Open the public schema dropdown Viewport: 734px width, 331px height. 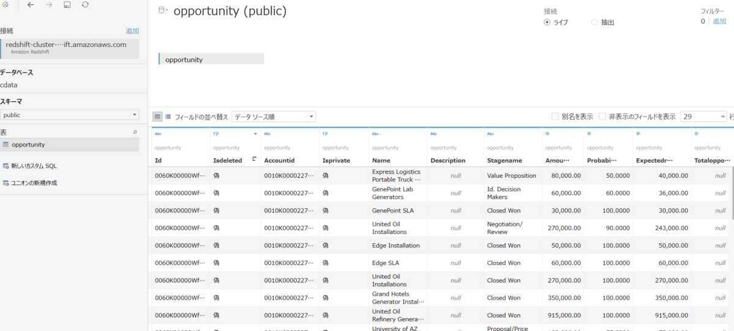70,115
